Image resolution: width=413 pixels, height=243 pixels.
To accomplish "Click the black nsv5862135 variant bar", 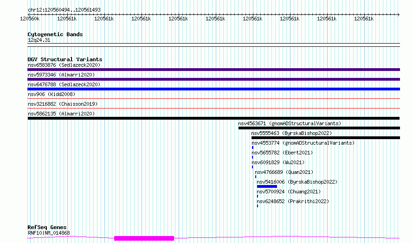I will (x=213, y=118).
